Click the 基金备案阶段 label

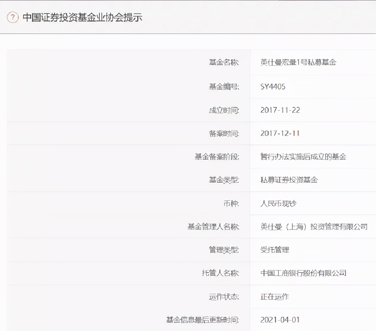[x=217, y=157]
